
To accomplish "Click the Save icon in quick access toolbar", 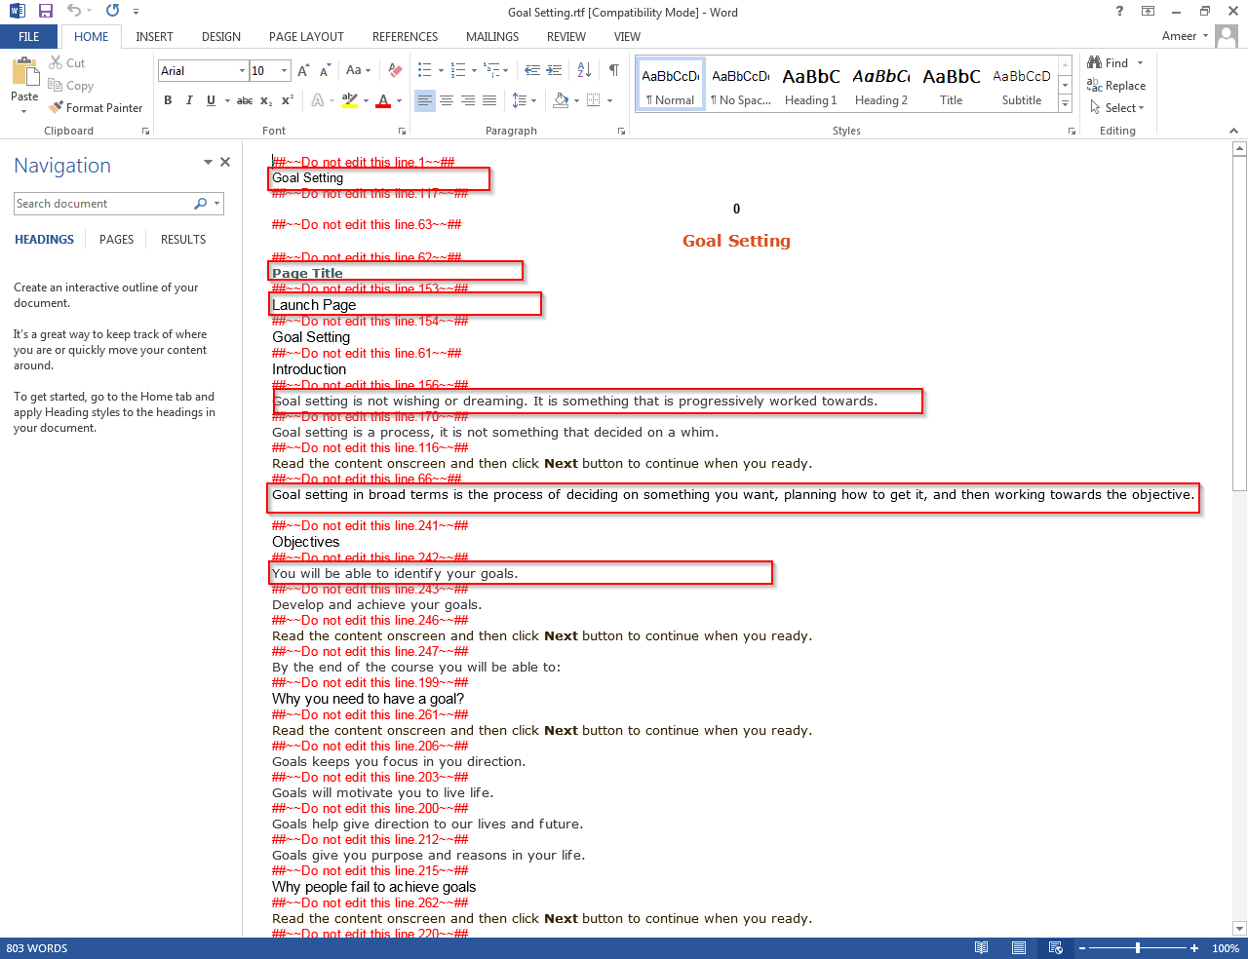I will pyautogui.click(x=45, y=11).
